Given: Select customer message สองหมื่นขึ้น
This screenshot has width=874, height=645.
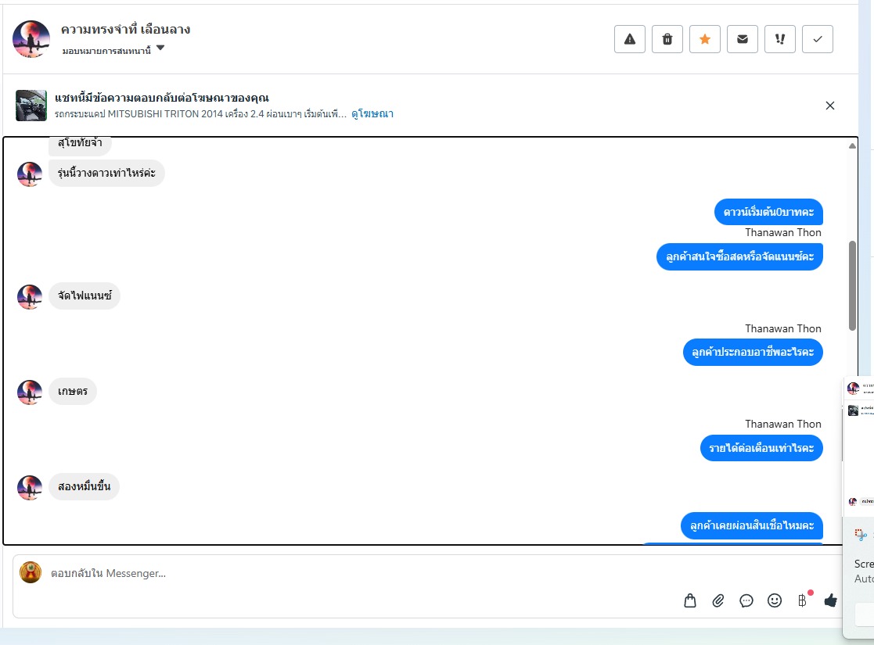Looking at the screenshot, I should 85,487.
